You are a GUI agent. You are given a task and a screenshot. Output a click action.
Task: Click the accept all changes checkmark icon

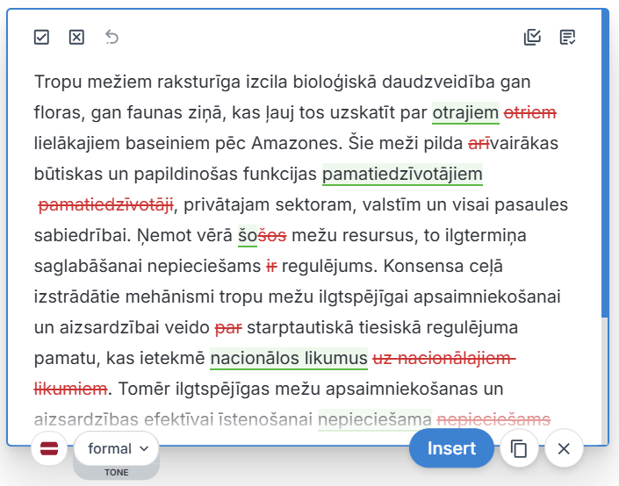pos(41,37)
